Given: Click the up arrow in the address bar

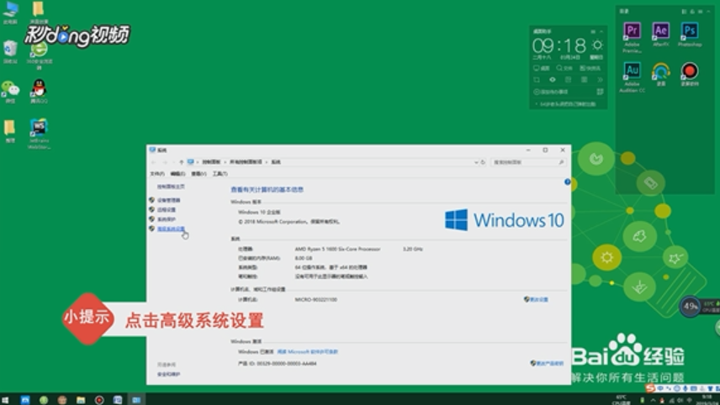Looking at the screenshot, I should (182, 162).
